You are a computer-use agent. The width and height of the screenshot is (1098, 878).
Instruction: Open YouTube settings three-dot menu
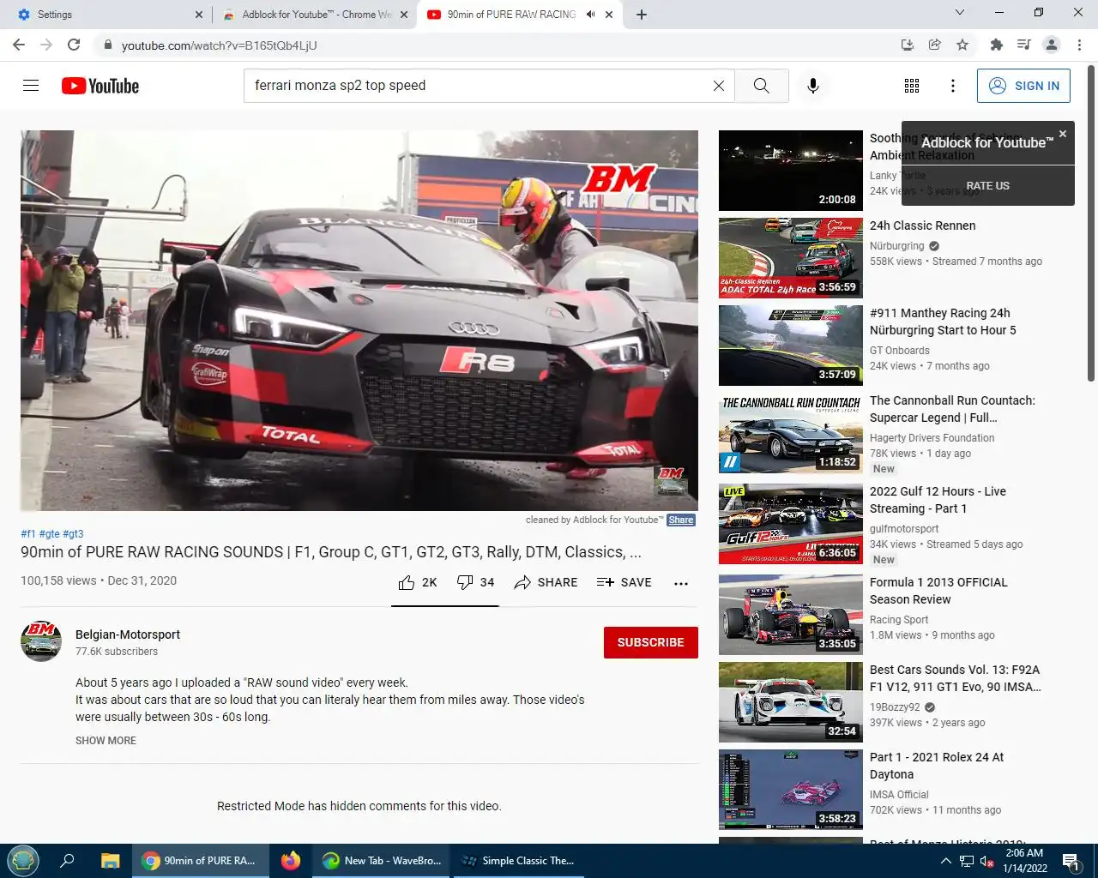pos(953,86)
